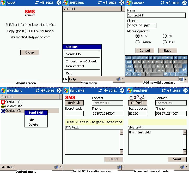The width and height of the screenshot is (189, 176).
Task: Click Refresh under the captcha image
Action: click(138, 103)
